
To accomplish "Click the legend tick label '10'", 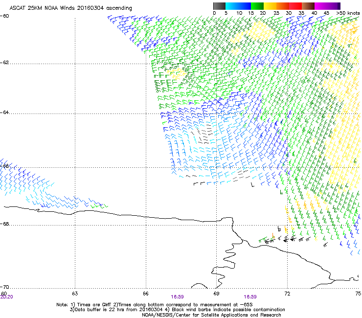I will 239,13.
